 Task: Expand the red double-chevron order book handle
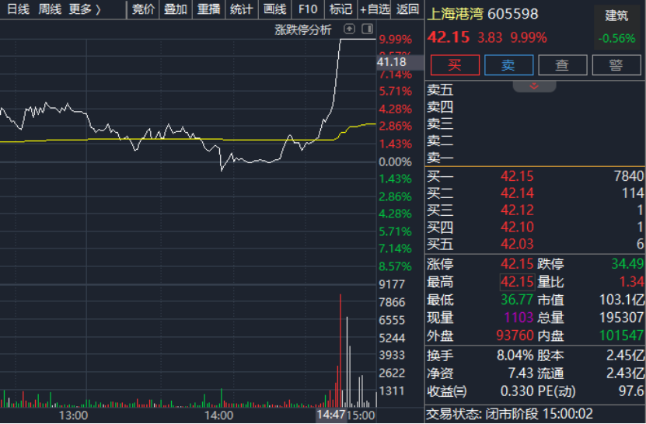coord(534,86)
